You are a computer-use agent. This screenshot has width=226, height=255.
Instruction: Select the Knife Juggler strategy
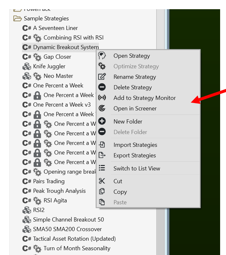tap(49, 66)
